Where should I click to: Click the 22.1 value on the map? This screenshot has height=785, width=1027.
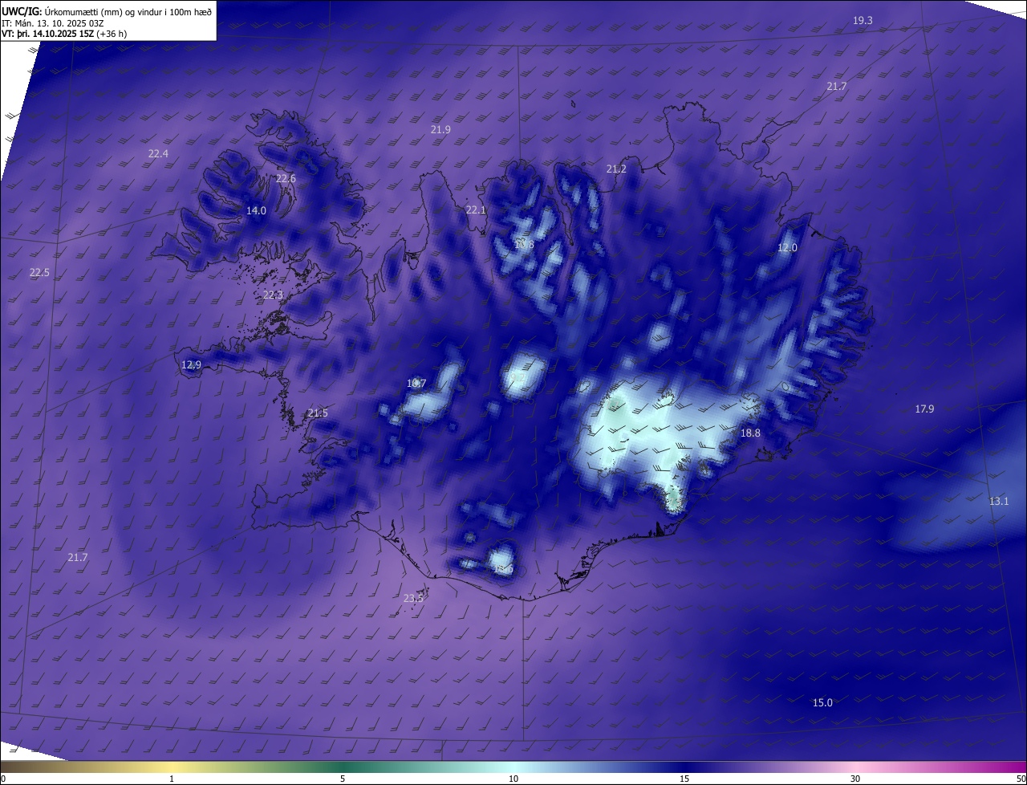(x=476, y=209)
